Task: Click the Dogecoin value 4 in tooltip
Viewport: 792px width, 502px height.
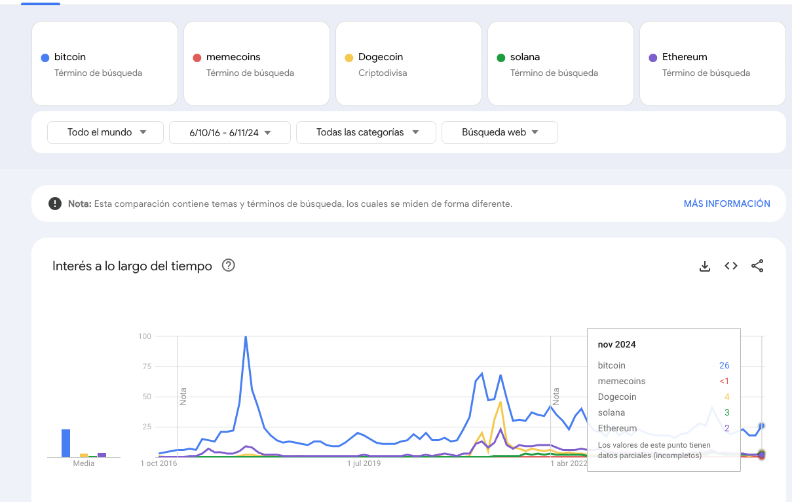Action: point(726,397)
